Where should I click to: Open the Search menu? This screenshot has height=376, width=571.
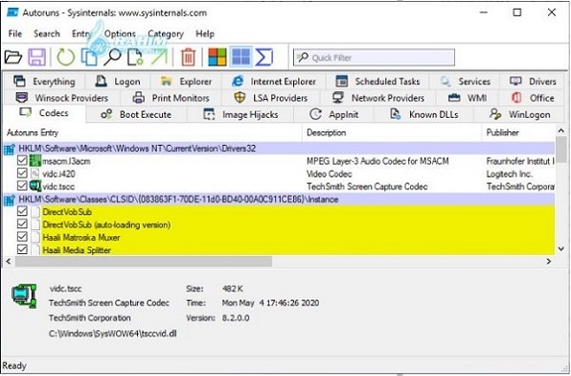point(47,34)
